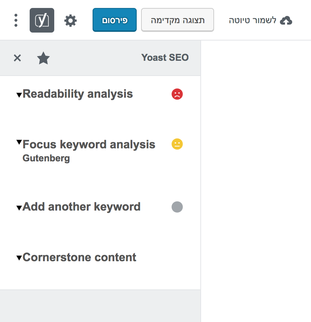Click the Focus keyword analysis heading
The width and height of the screenshot is (311, 322).
click(x=89, y=144)
